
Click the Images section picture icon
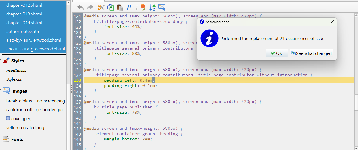6,91
